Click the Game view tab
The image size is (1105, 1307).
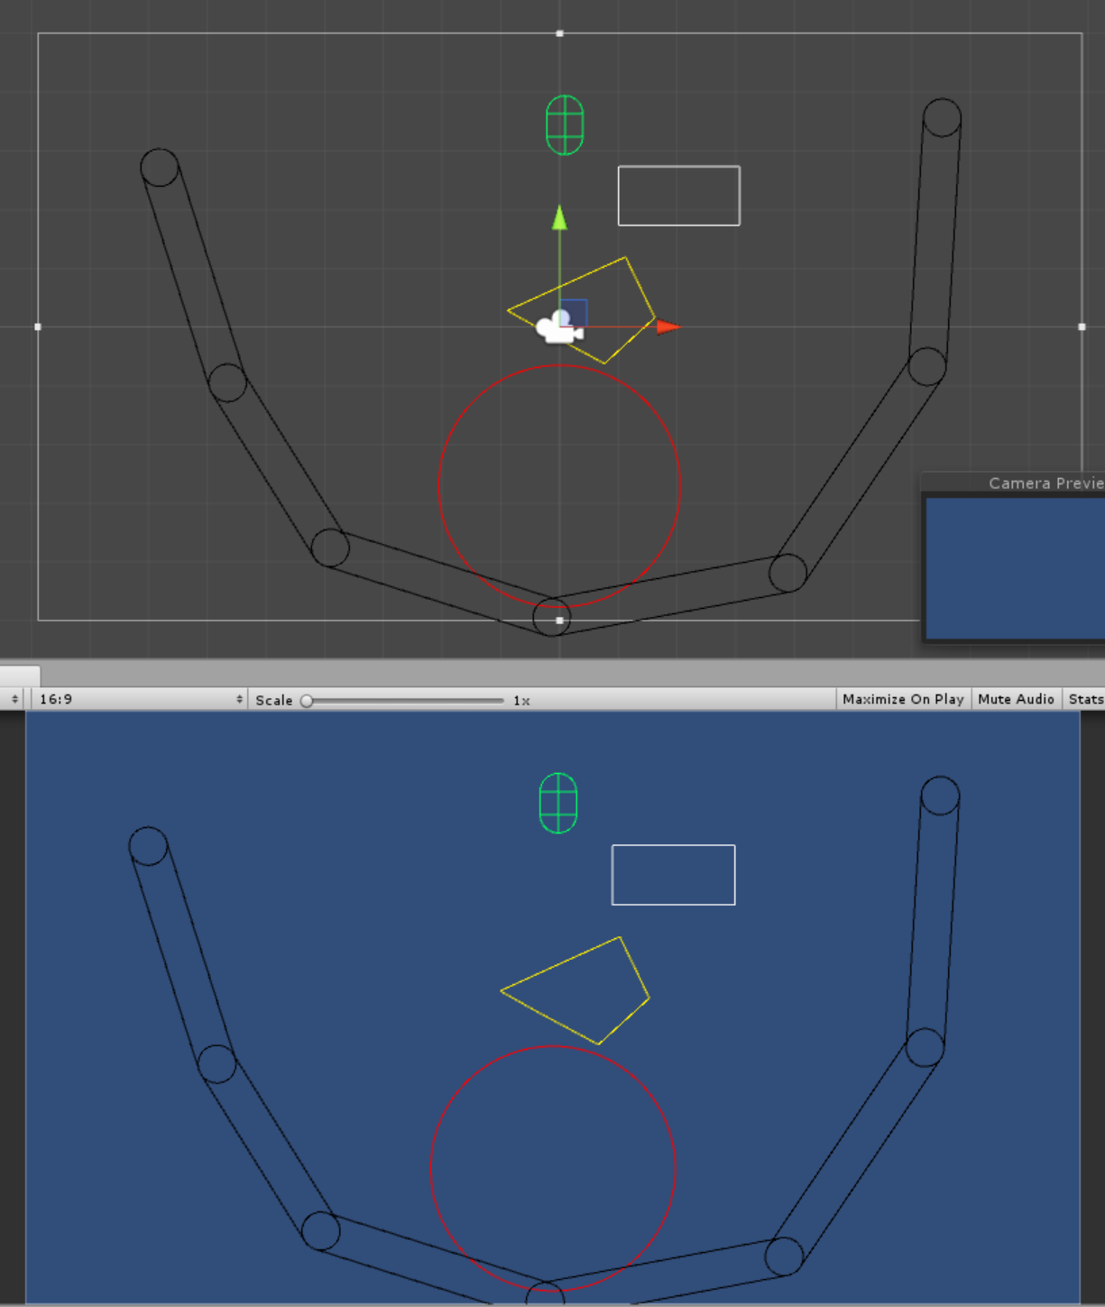pos(20,676)
